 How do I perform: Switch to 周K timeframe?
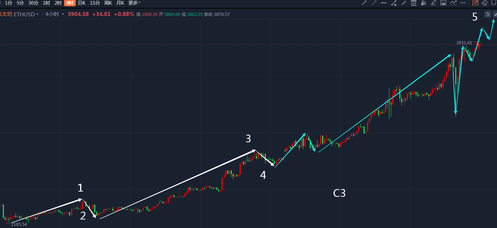pyautogui.click(x=108, y=3)
